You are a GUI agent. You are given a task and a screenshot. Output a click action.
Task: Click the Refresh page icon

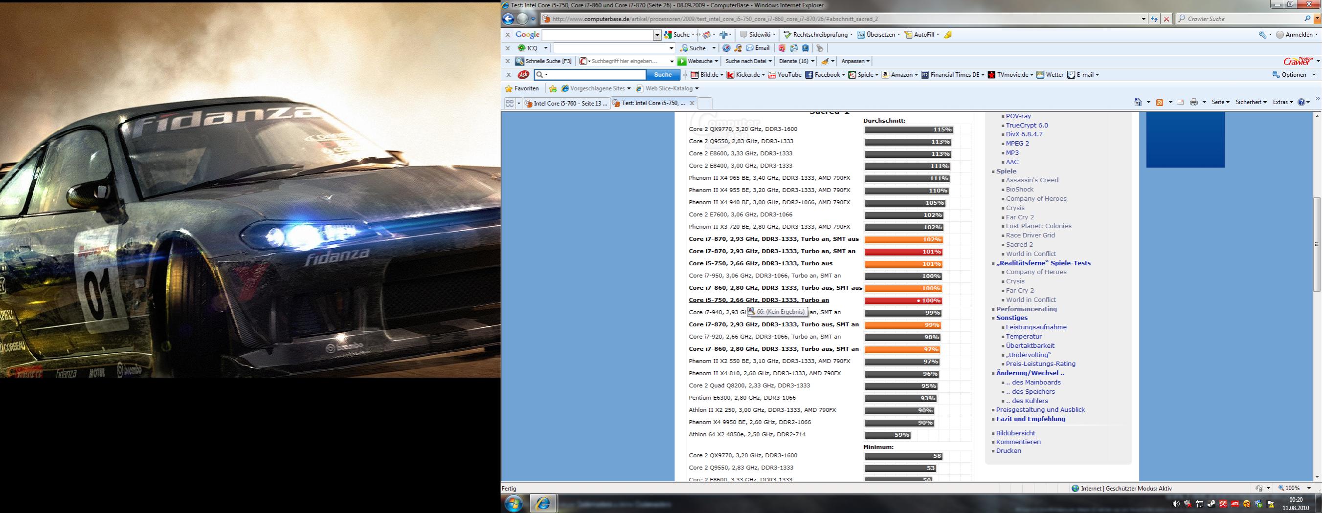click(1154, 19)
